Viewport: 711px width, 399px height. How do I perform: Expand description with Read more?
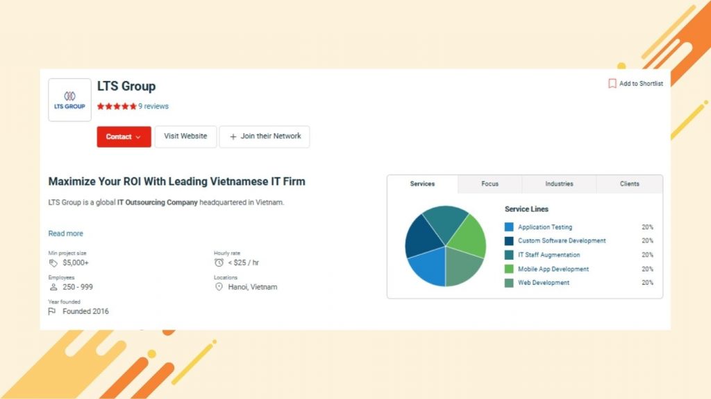[65, 233]
